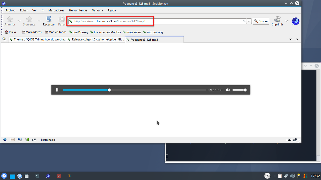
Task: Open the file manager taskbar icon
Action: click(26, 176)
